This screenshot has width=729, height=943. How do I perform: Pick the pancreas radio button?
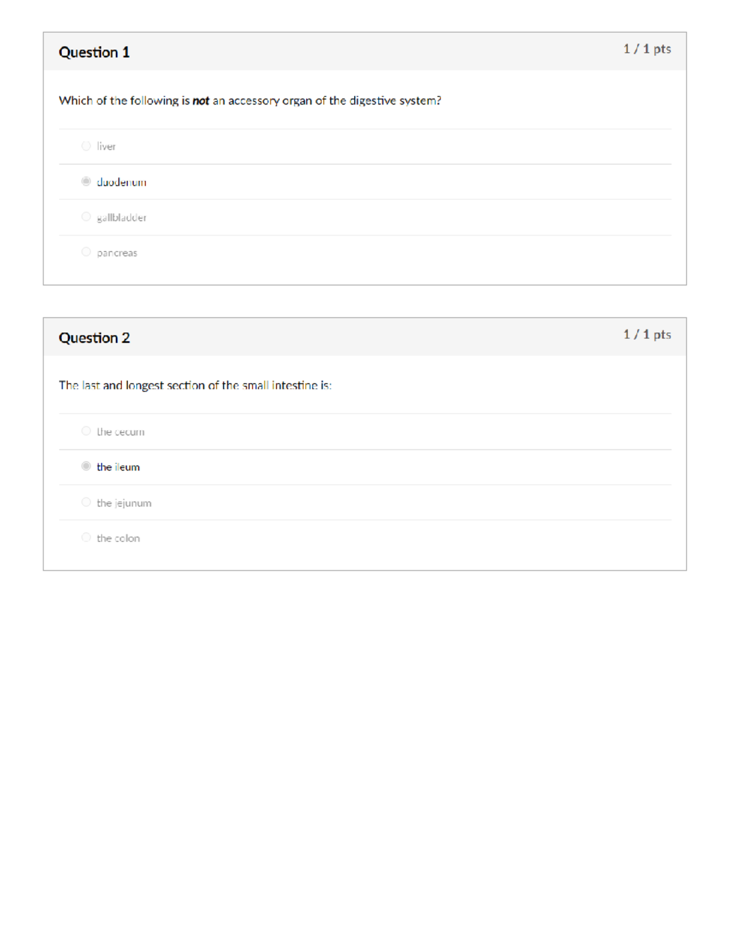[x=86, y=252]
